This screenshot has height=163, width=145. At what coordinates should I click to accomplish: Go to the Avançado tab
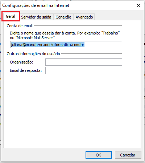[84, 17]
